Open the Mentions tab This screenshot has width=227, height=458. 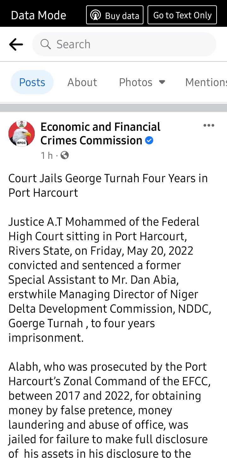[x=206, y=82]
